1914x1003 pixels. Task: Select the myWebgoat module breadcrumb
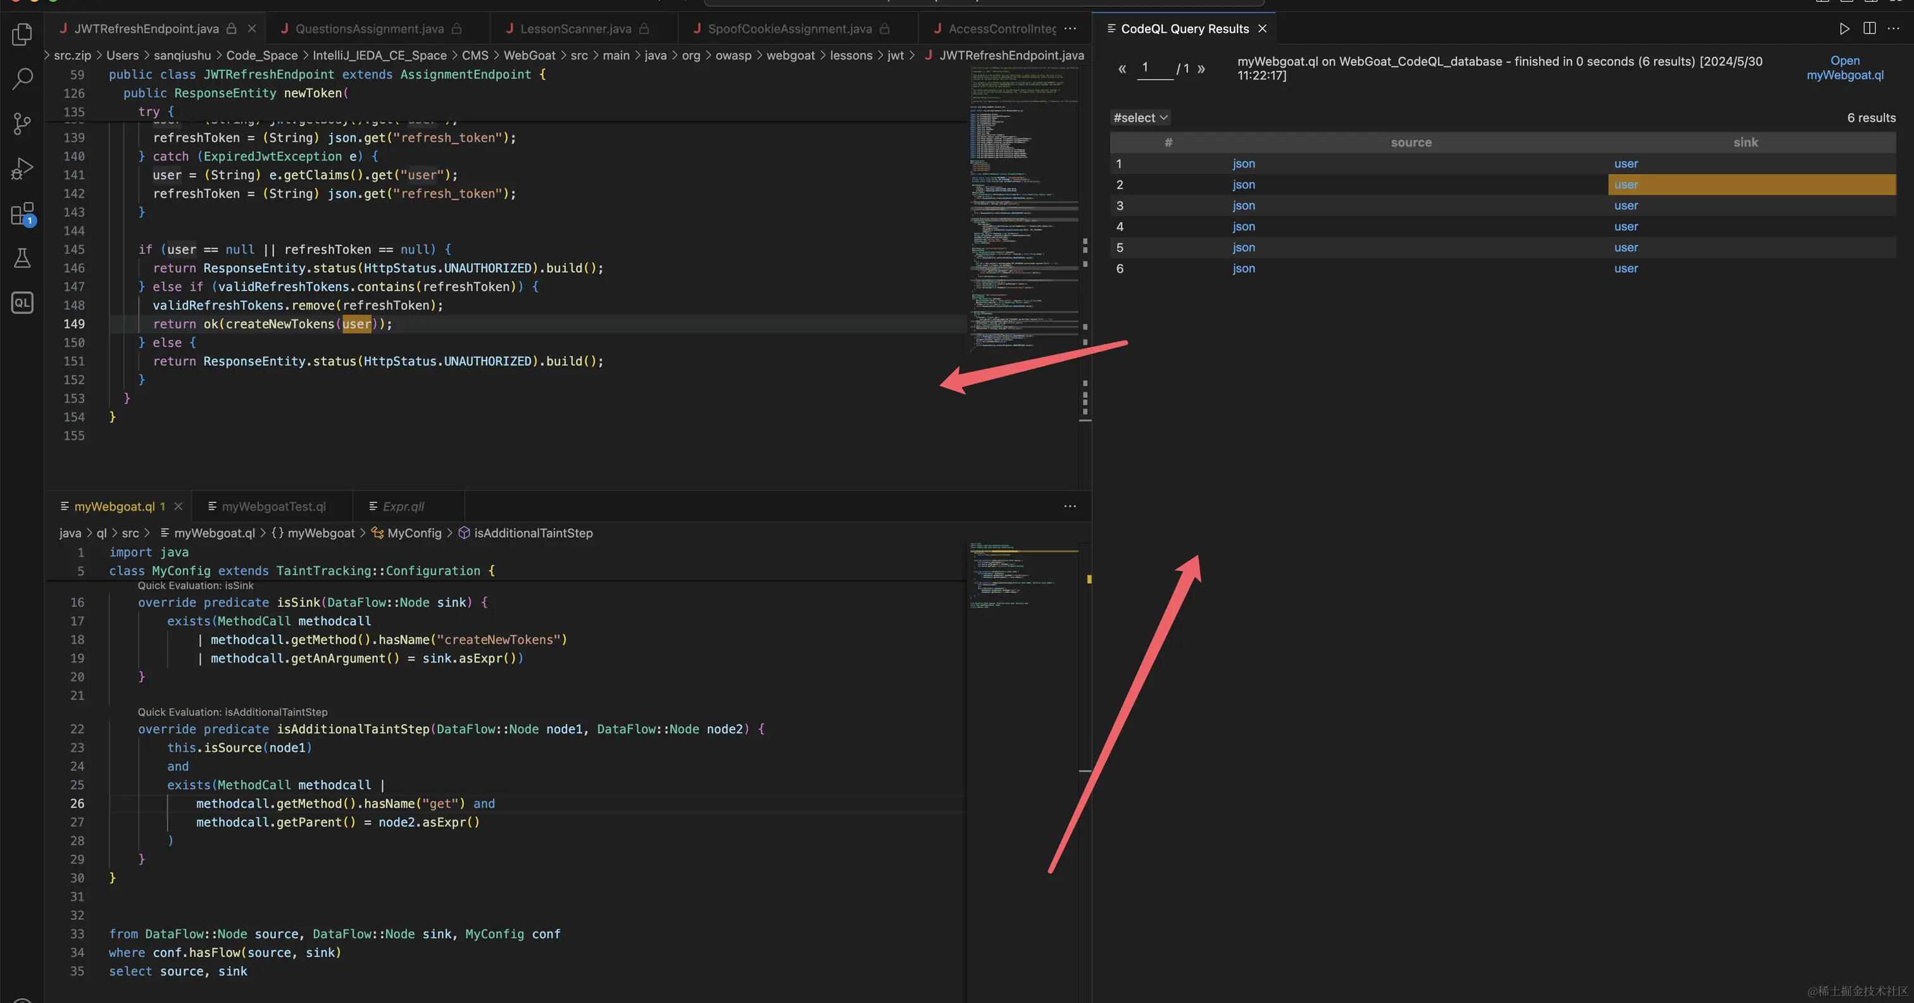pyautogui.click(x=313, y=533)
